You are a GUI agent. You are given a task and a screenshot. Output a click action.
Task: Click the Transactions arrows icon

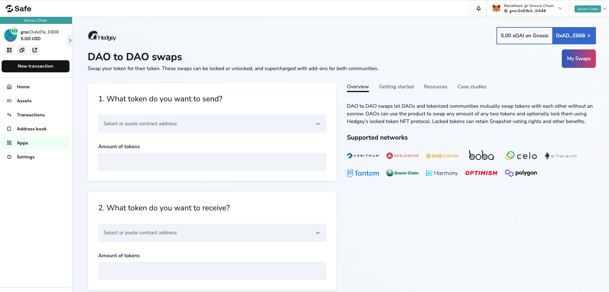click(x=9, y=115)
